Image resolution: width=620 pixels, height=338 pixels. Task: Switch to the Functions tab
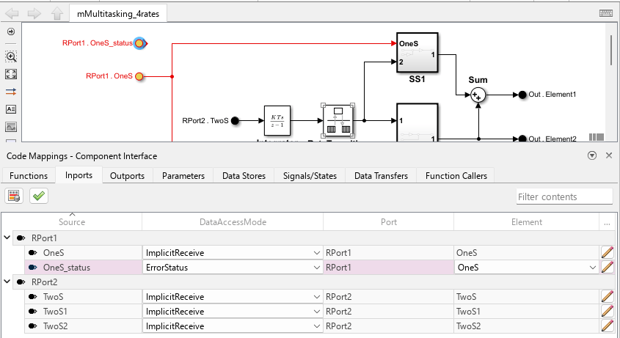pyautogui.click(x=29, y=175)
